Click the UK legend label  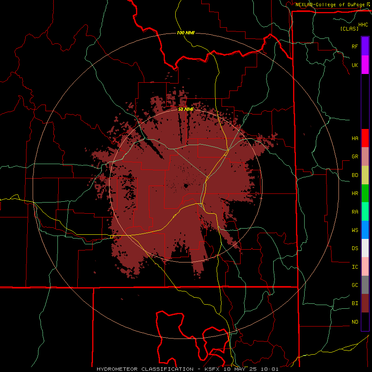(x=355, y=65)
